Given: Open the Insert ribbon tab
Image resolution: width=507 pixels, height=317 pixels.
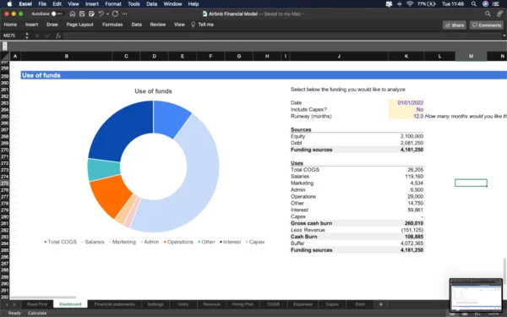Looking at the screenshot, I should click(x=32, y=25).
